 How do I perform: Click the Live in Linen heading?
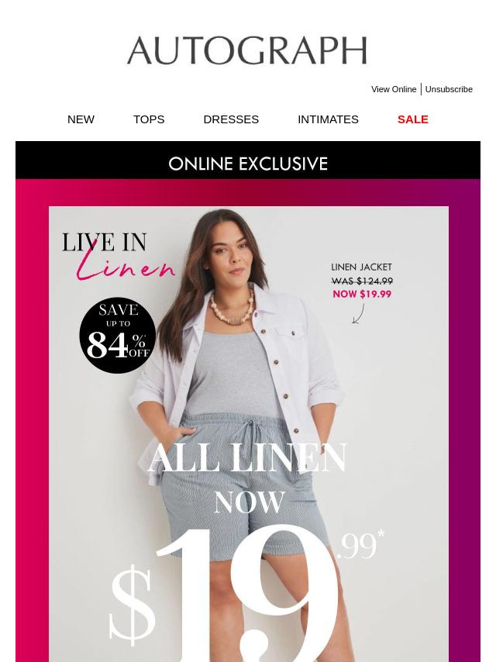(x=119, y=257)
